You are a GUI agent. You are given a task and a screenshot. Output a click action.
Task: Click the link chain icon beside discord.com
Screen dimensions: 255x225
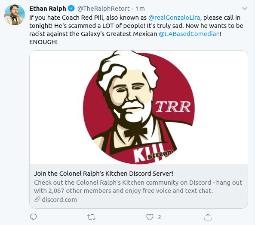coord(37,200)
